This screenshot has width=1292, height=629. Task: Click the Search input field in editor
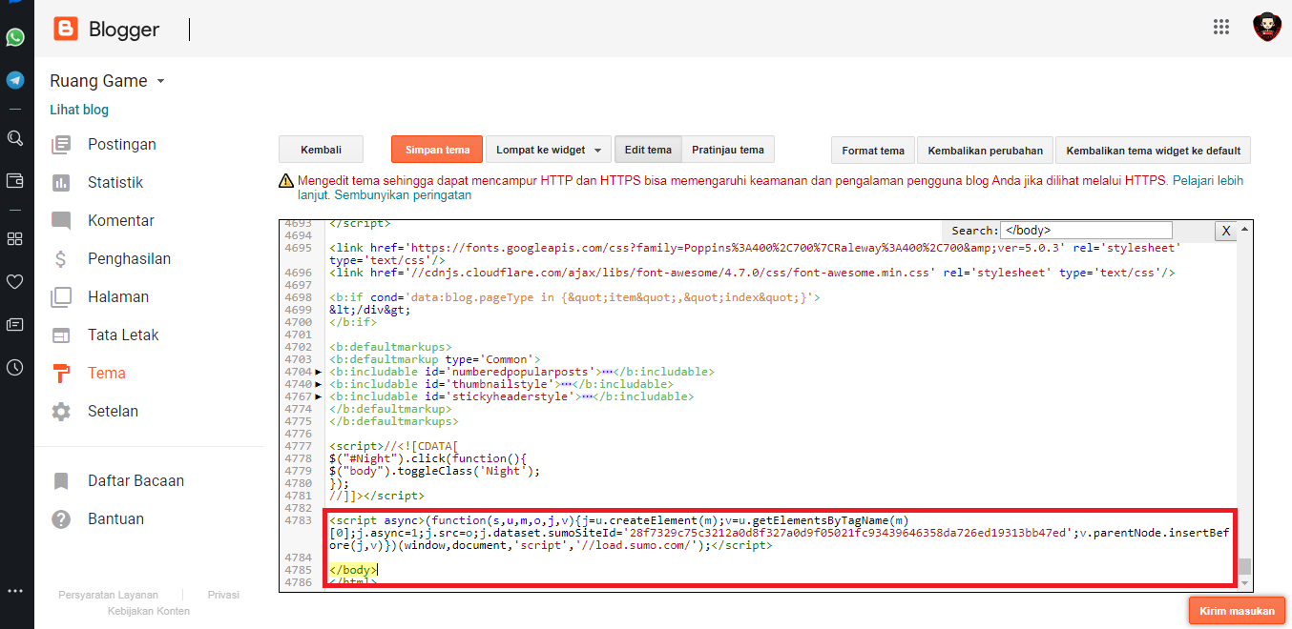(1085, 231)
